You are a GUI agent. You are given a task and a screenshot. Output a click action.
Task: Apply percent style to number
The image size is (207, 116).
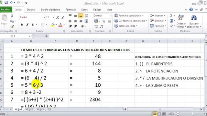pos(104,21)
